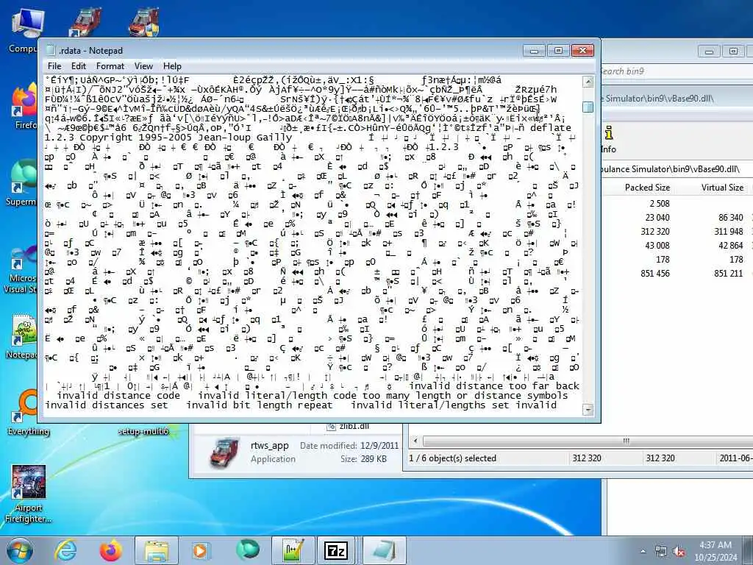
Task: Launch Internet Explorer from the taskbar
Action: pos(65,550)
